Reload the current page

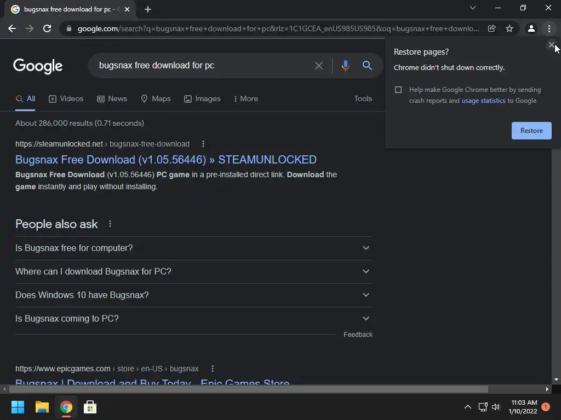(x=47, y=28)
